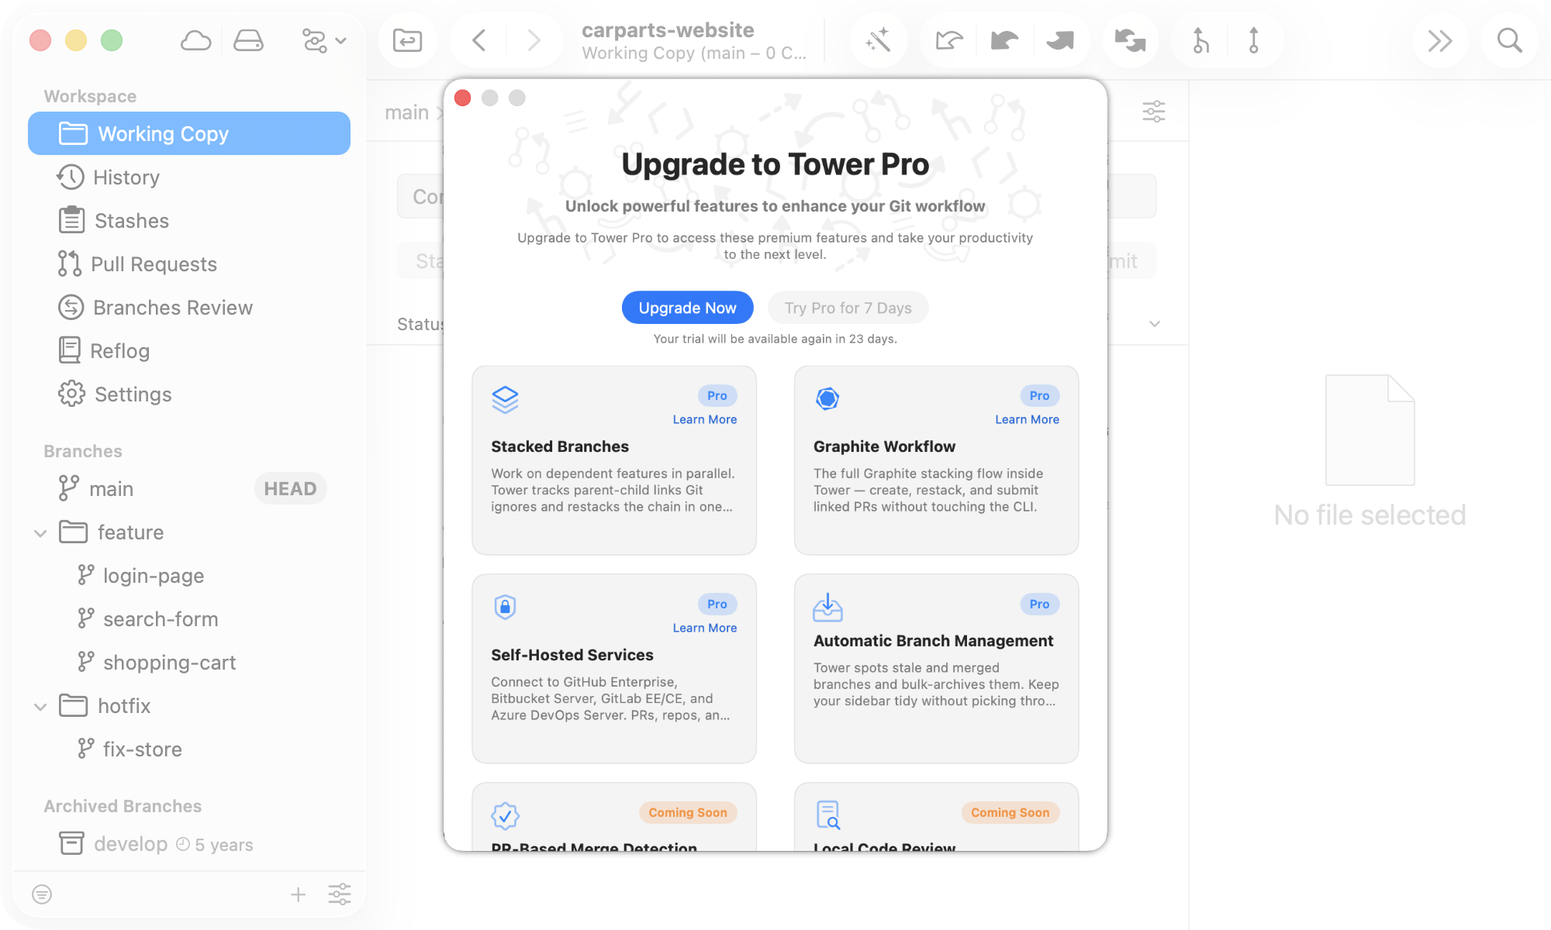Open the cloud services view icon
Image resolution: width=1551 pixels, height=930 pixels.
(x=195, y=40)
